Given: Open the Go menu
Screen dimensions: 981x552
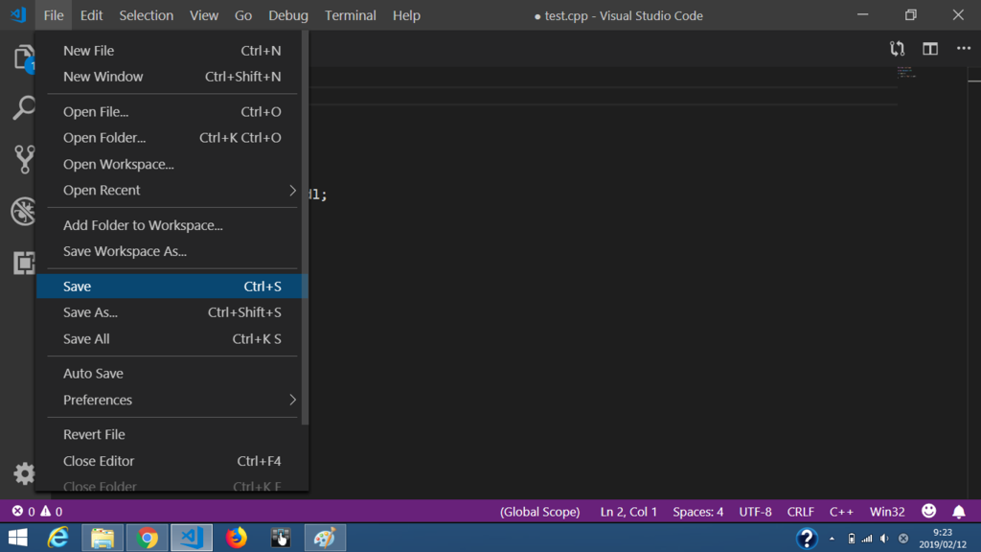Looking at the screenshot, I should [243, 15].
